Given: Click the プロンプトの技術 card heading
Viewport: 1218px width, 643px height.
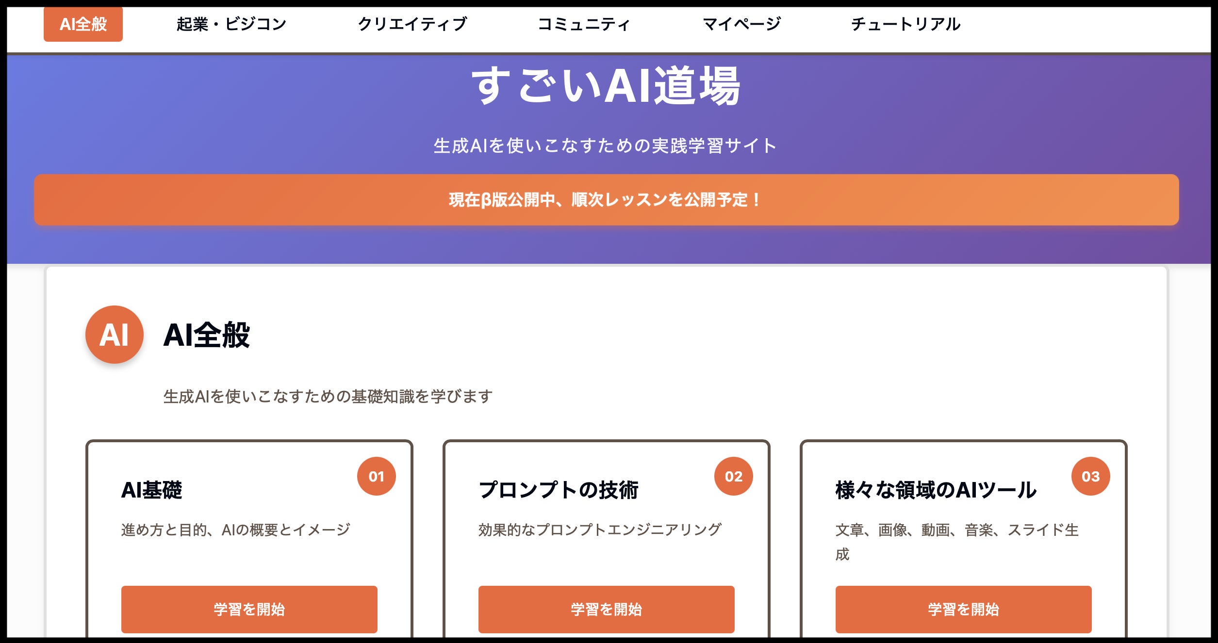Looking at the screenshot, I should (559, 490).
